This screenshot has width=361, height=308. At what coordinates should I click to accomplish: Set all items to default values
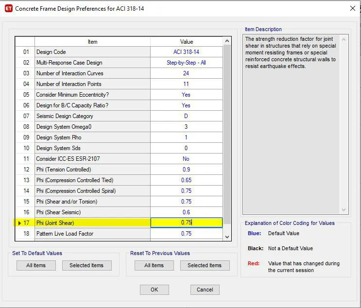point(36,265)
